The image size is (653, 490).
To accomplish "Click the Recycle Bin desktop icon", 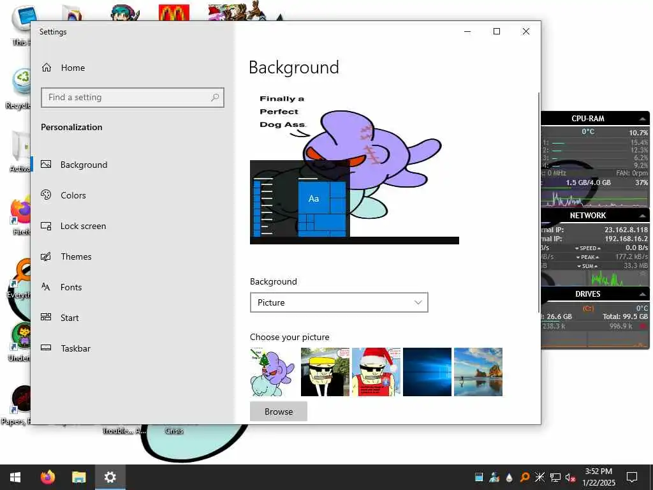I will (x=21, y=82).
